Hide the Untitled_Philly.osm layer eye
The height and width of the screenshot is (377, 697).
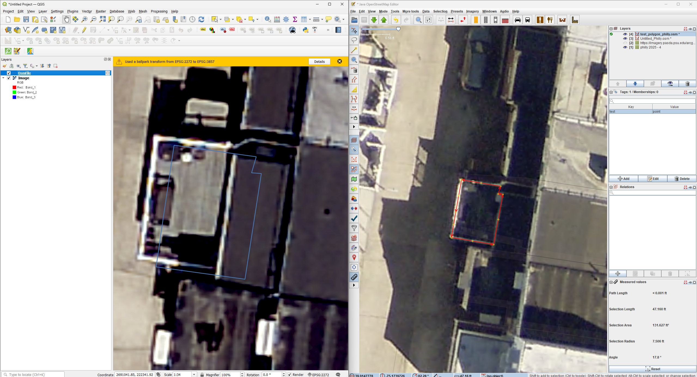coord(625,38)
